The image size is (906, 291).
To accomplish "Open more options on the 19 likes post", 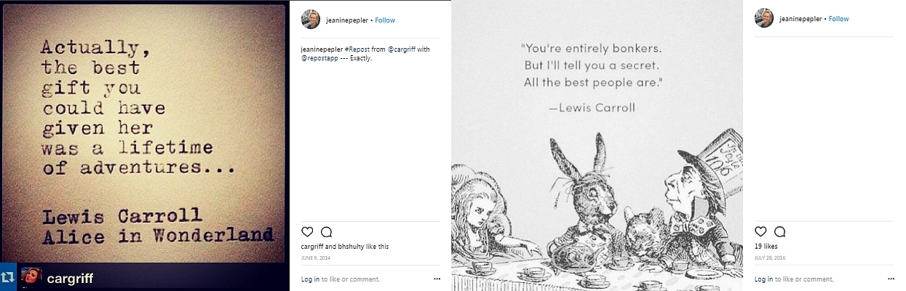I will pyautogui.click(x=890, y=279).
